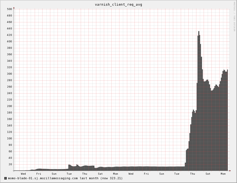Click the red arrow ending the x-axis
237x183 pixels.
[x=230, y=171]
